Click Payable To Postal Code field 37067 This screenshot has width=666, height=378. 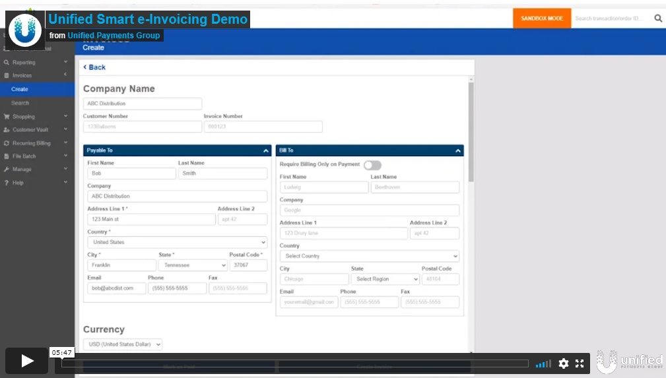[248, 265]
